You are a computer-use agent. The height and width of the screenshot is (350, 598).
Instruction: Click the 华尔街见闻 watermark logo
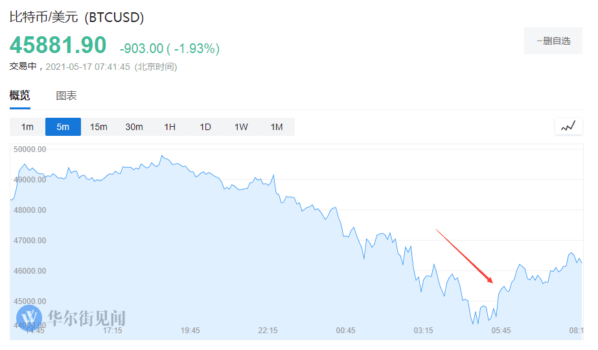(x=71, y=318)
